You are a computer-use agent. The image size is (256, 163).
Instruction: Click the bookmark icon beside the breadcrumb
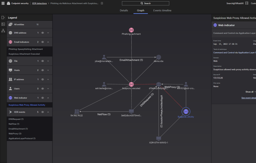coord(102,3)
